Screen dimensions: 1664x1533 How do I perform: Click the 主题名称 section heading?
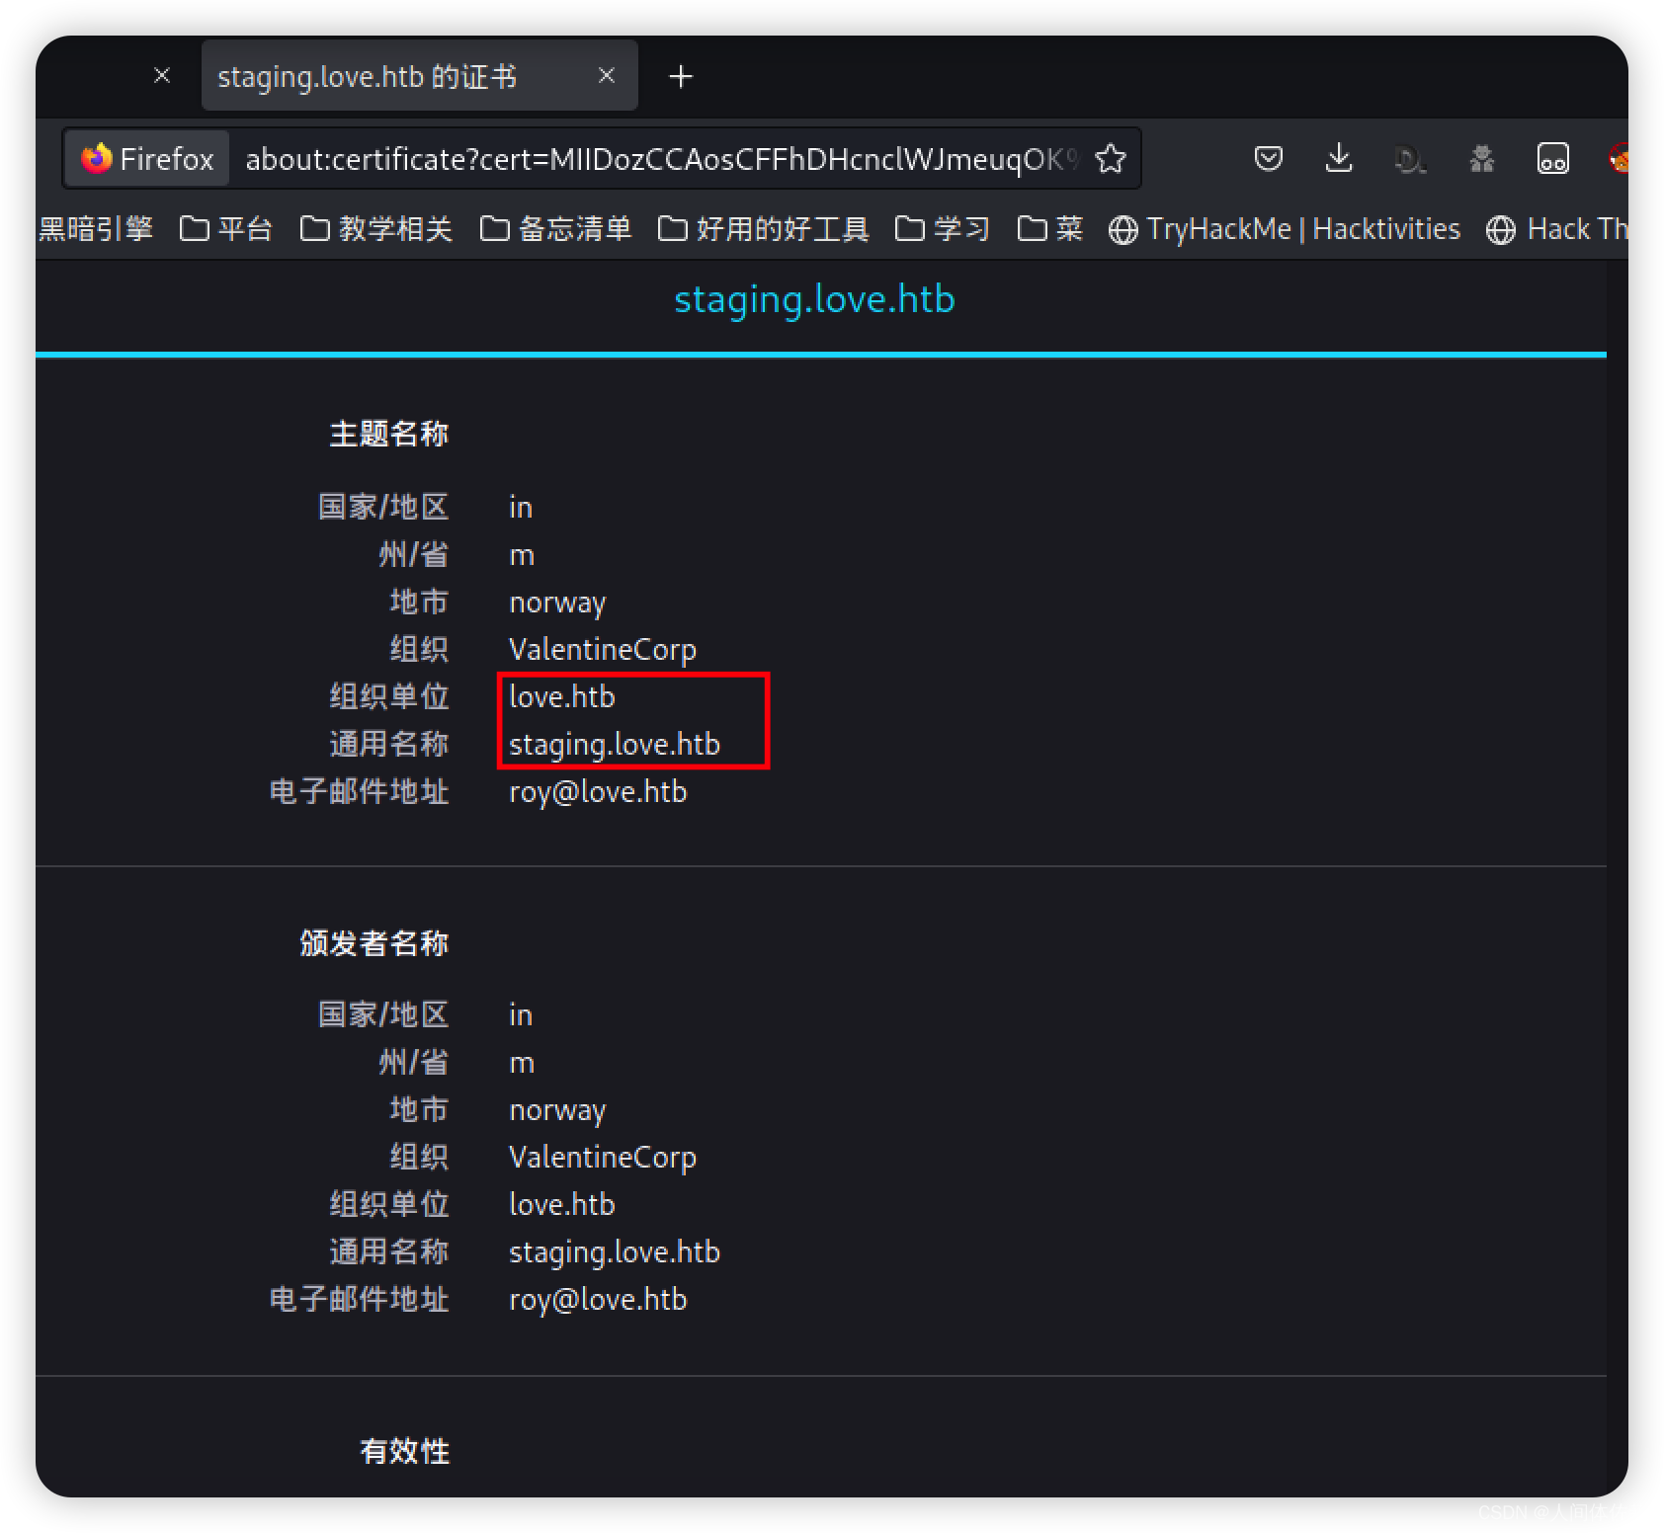pos(388,434)
